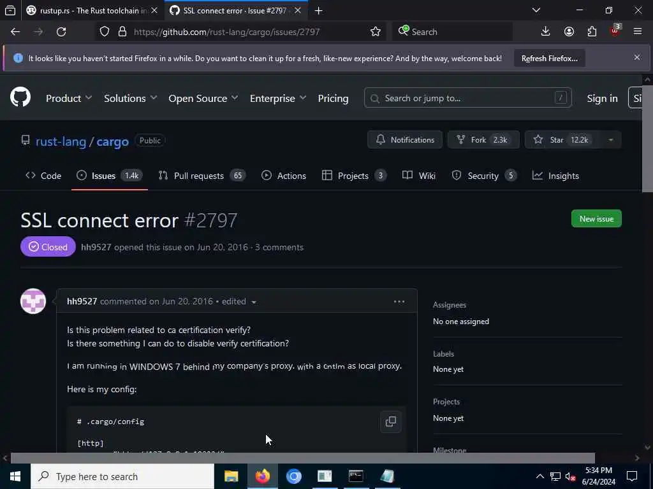Open the Actions tab
This screenshot has width=653, height=489.
tap(284, 176)
